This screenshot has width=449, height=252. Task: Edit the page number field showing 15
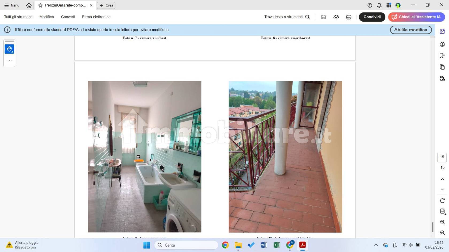(x=442, y=157)
